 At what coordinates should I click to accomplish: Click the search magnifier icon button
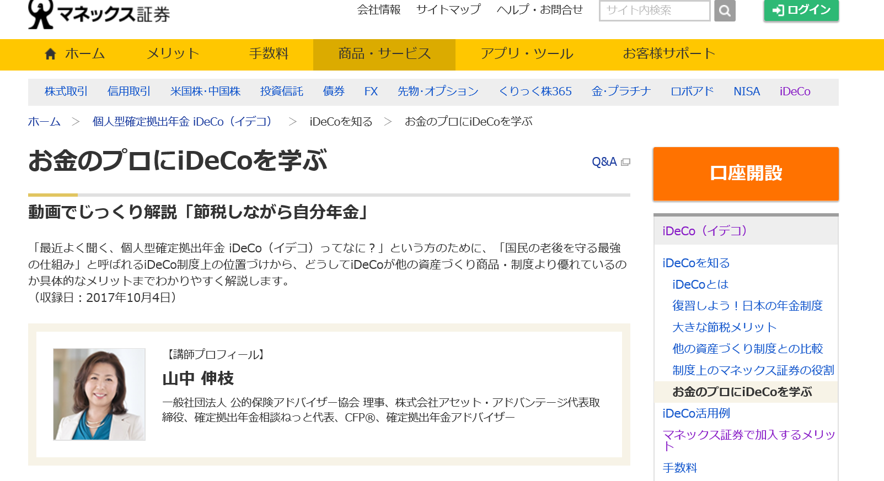click(x=725, y=10)
